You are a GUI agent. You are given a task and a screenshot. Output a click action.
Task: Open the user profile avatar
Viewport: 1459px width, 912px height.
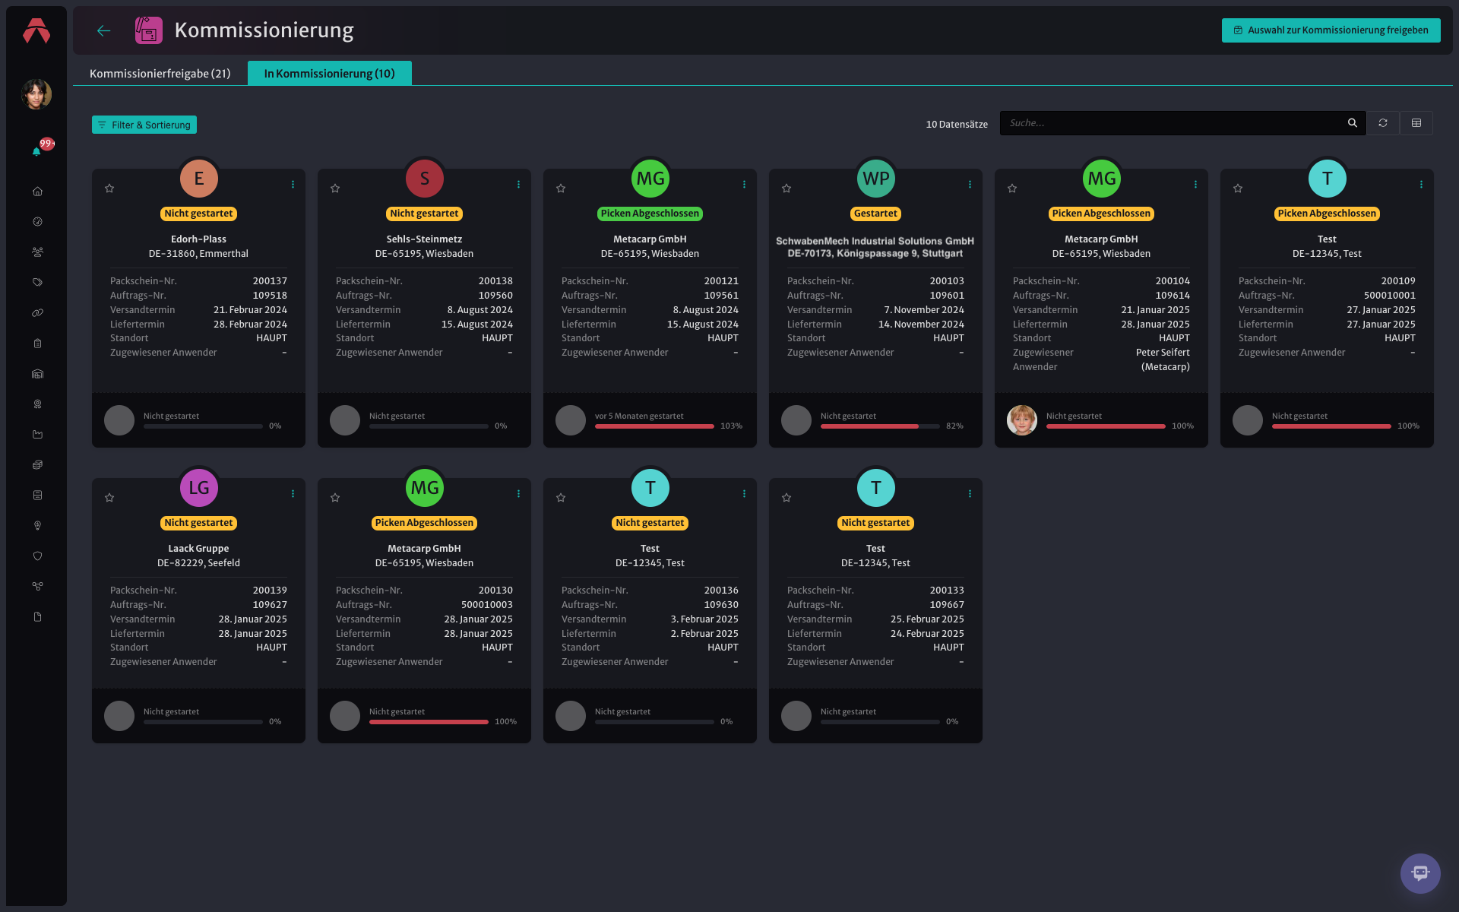point(36,94)
